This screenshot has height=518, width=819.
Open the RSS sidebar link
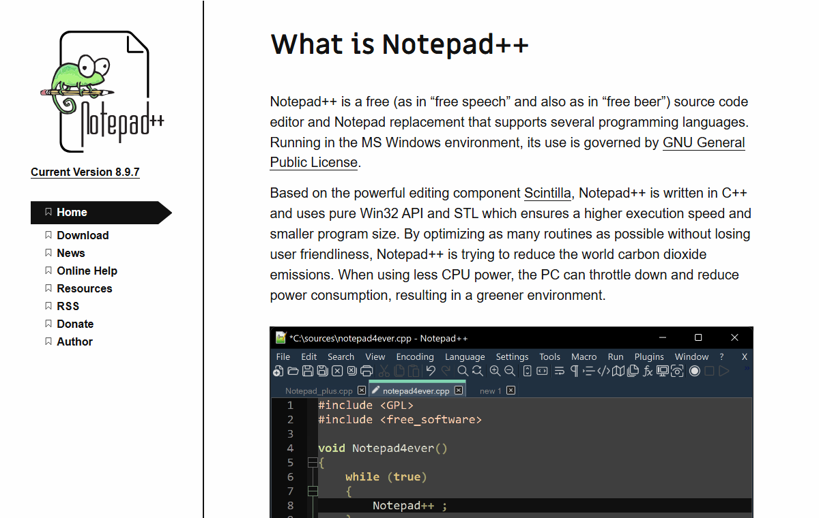68,306
